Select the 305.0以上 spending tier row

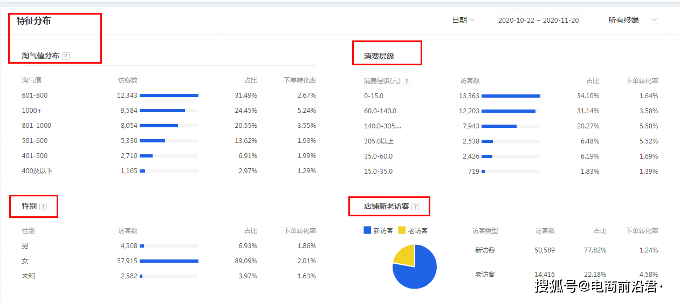tap(511, 141)
